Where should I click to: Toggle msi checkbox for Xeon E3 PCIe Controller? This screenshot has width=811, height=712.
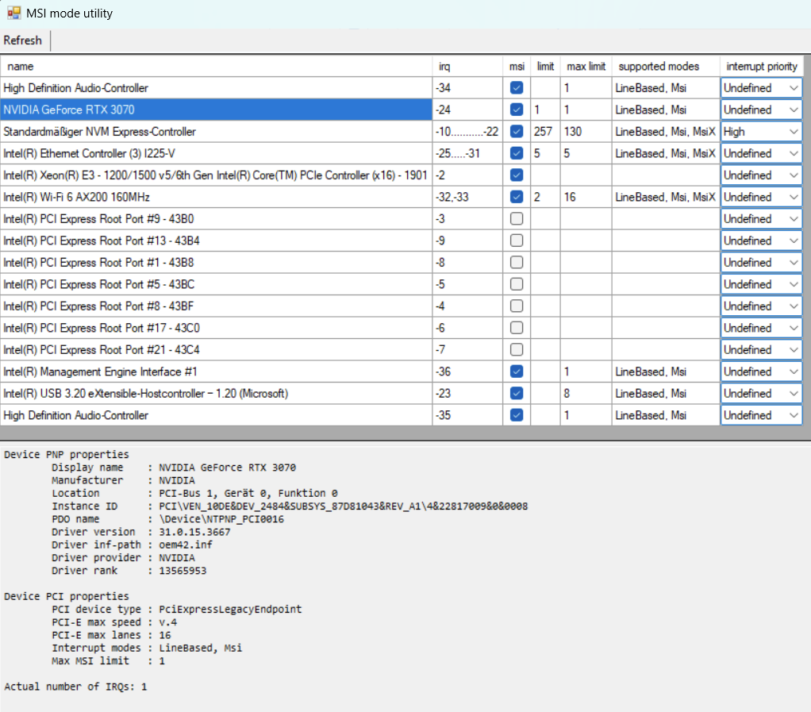point(516,175)
